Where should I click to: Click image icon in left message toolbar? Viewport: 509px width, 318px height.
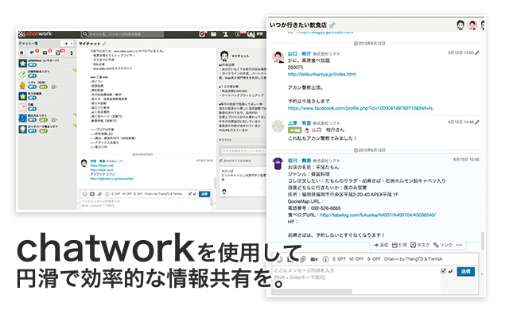click(x=92, y=194)
